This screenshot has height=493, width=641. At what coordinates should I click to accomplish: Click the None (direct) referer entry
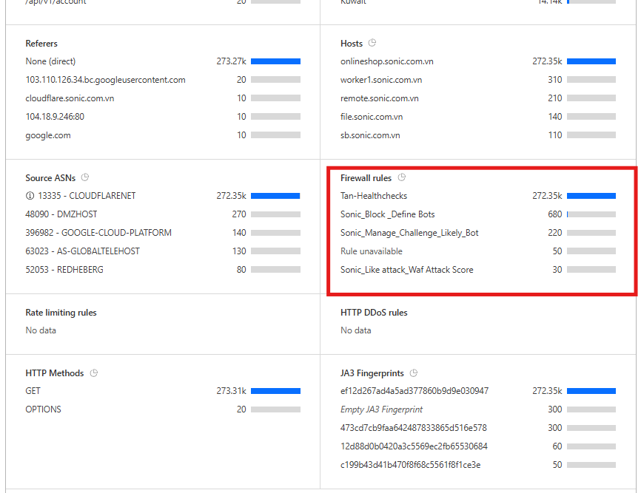(50, 61)
